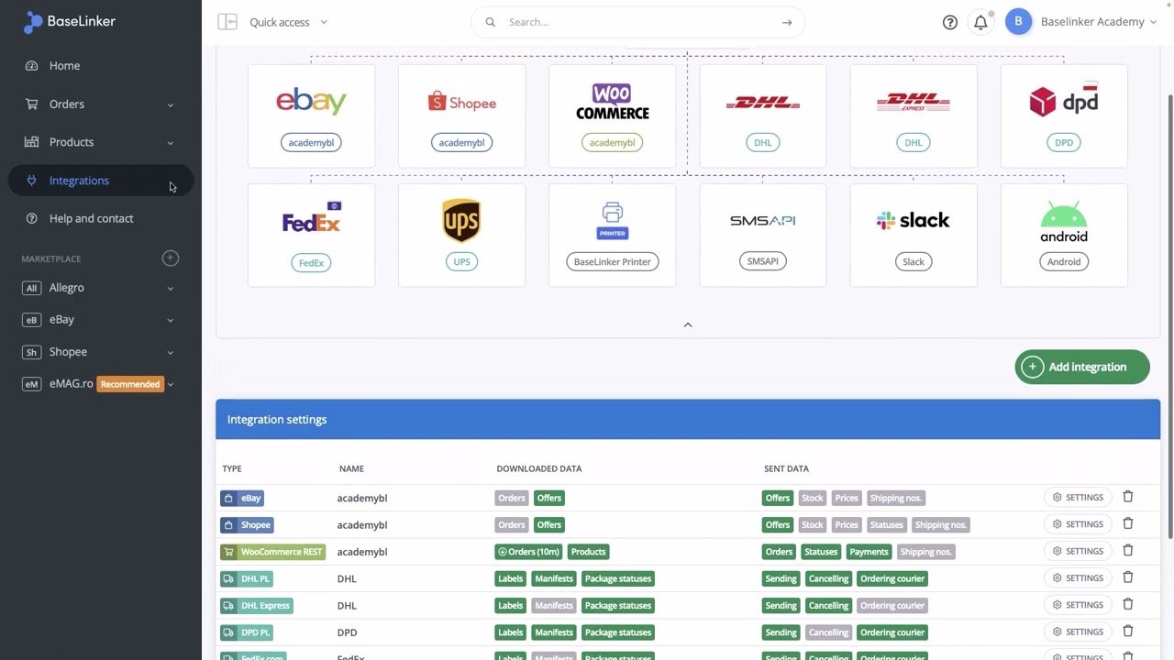
Task: Add a marketplace with plus icon
Action: pos(171,258)
